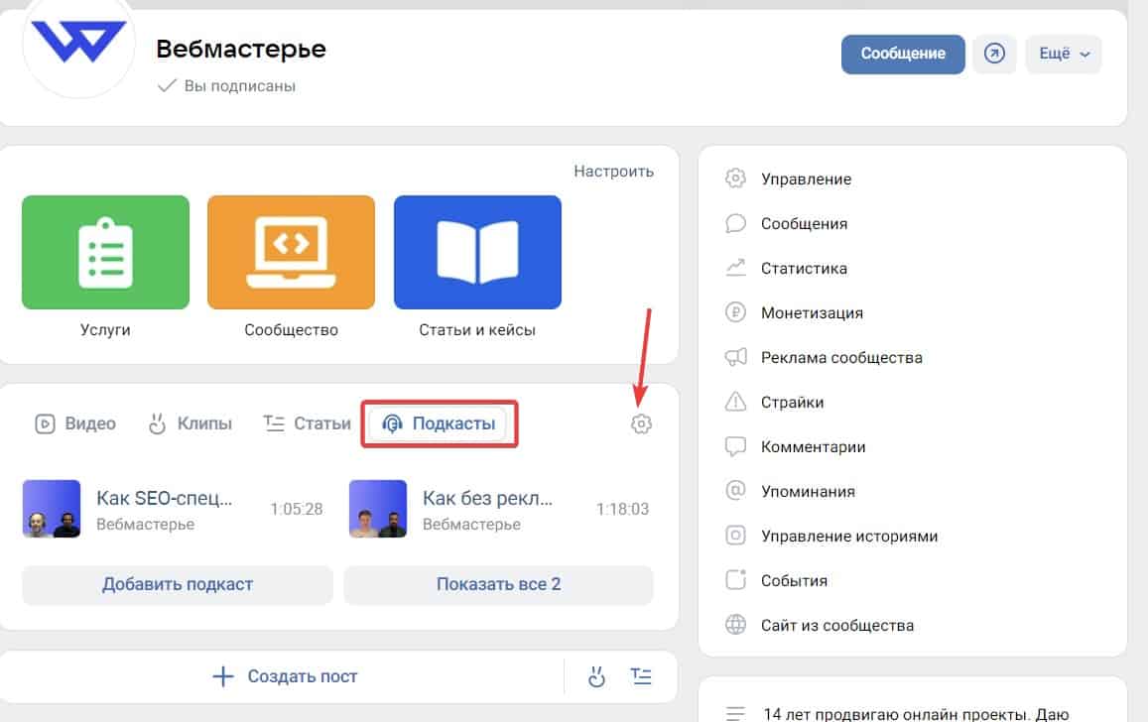The image size is (1148, 722).
Task: Click the article icon beside Создать пост
Action: tap(641, 675)
